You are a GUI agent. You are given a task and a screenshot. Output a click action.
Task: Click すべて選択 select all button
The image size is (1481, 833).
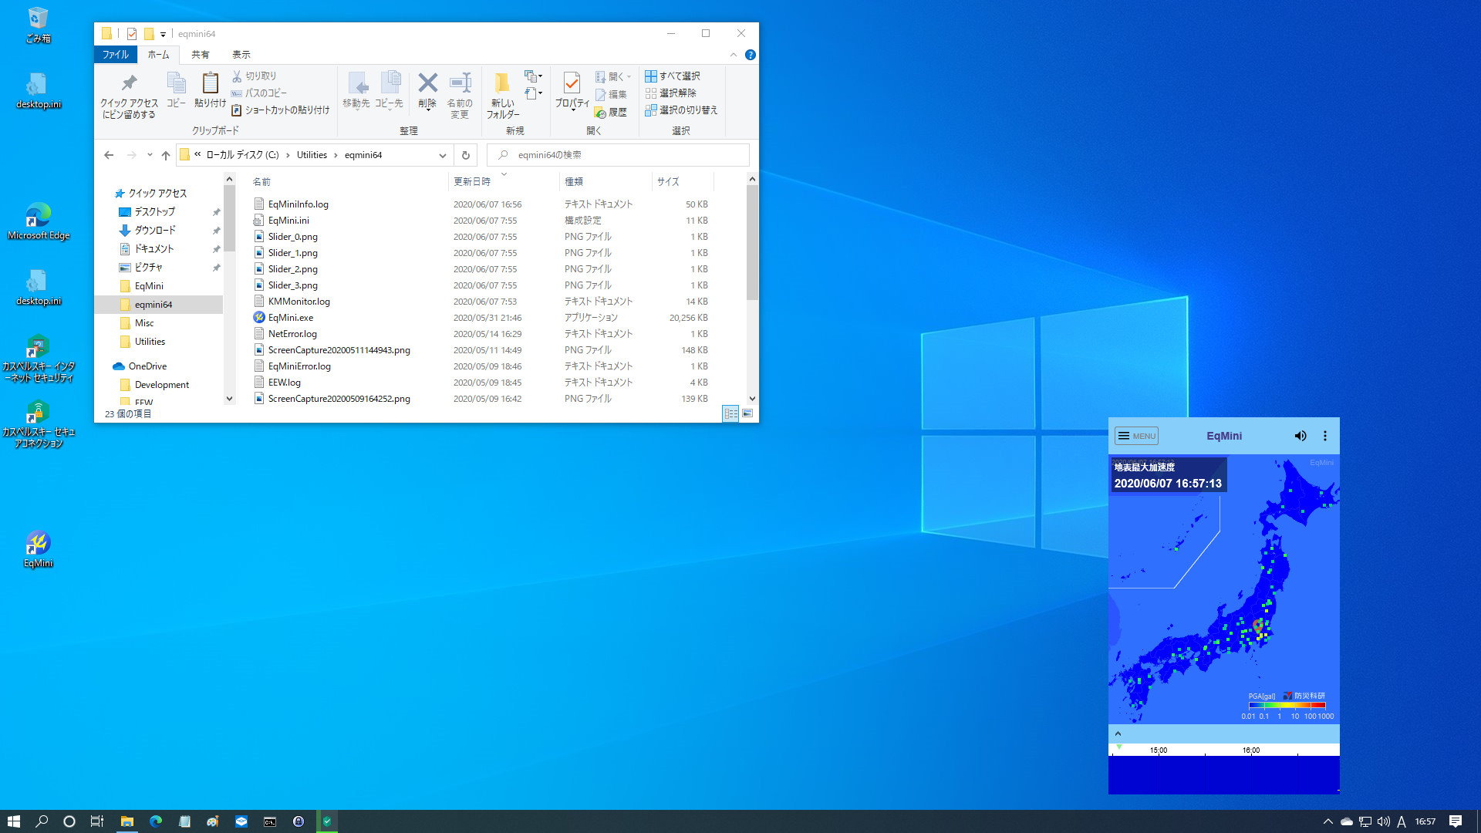point(673,76)
